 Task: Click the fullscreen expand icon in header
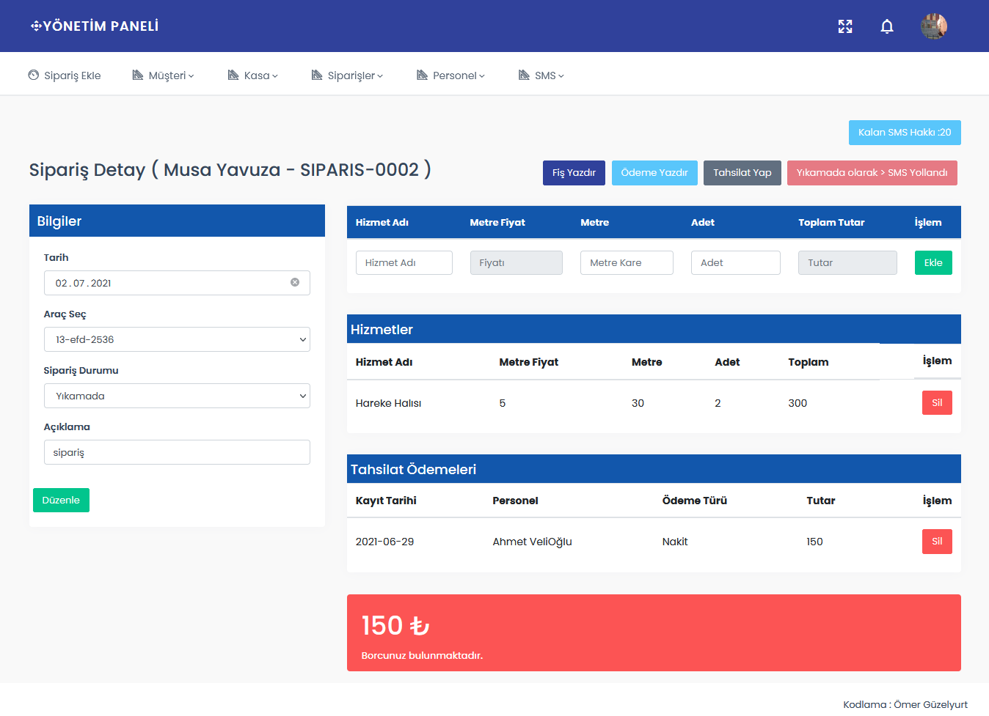pyautogui.click(x=845, y=26)
